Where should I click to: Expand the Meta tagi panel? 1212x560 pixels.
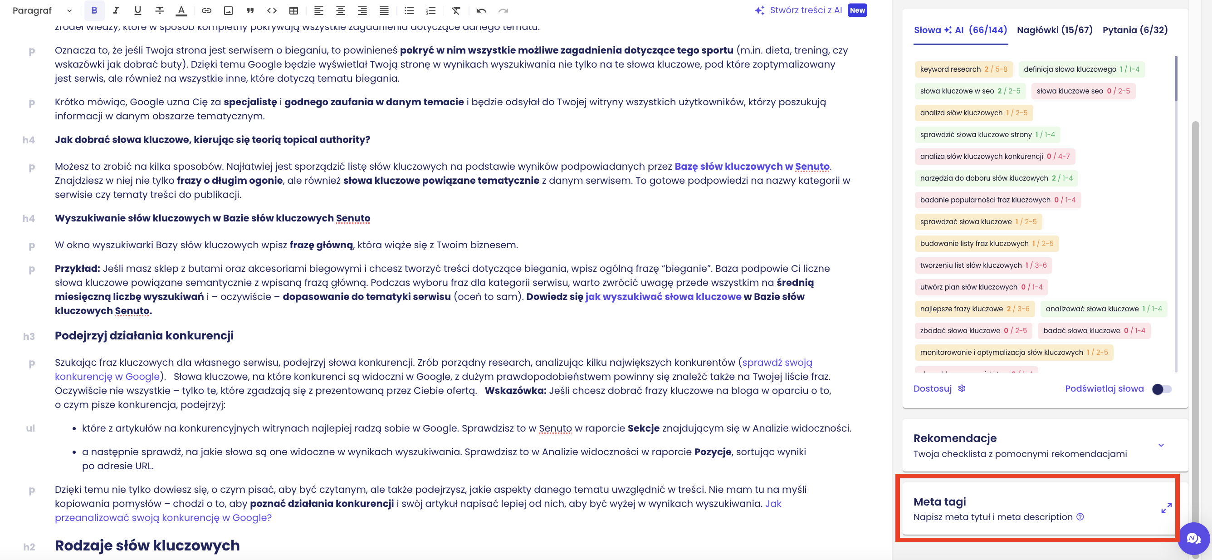coord(1165,508)
